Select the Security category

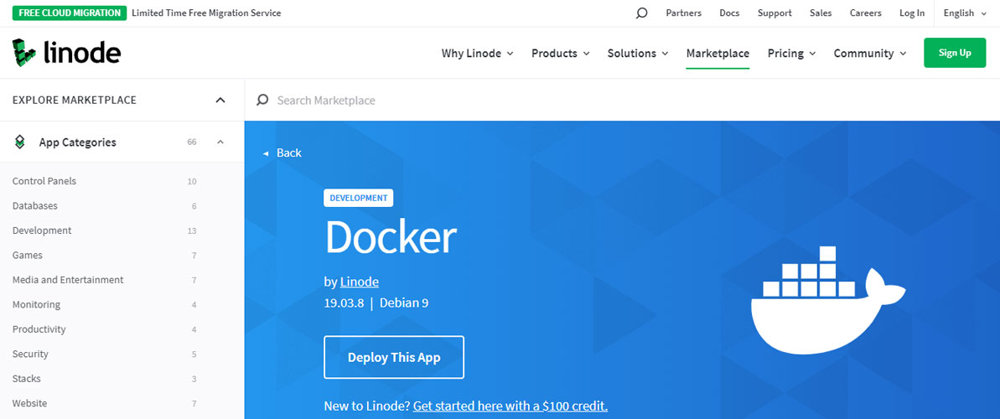click(x=30, y=354)
